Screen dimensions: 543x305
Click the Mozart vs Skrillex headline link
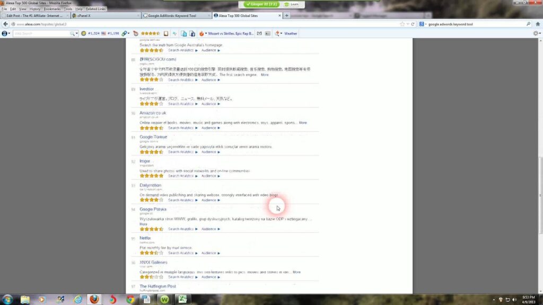(231, 33)
